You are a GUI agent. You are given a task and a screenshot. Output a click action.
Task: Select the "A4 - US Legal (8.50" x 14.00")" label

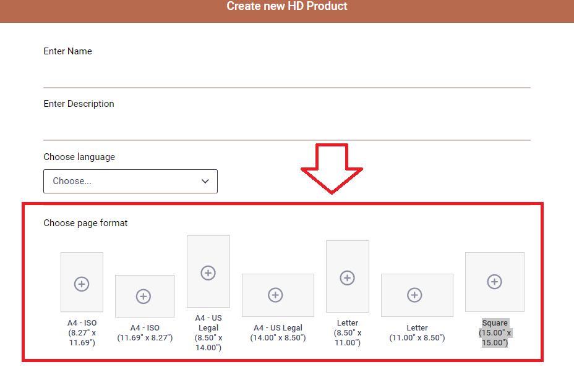208,332
